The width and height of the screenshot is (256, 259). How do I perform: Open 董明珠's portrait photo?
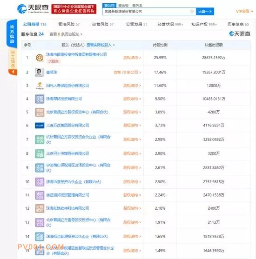click(40, 73)
